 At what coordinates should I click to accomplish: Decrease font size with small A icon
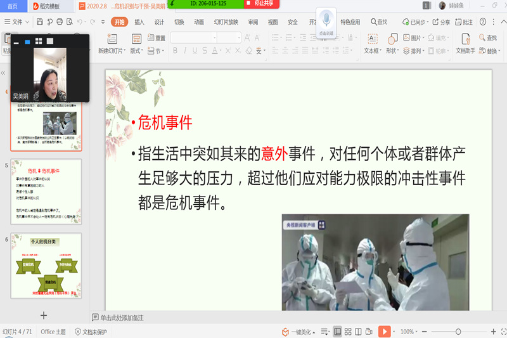click(257, 38)
